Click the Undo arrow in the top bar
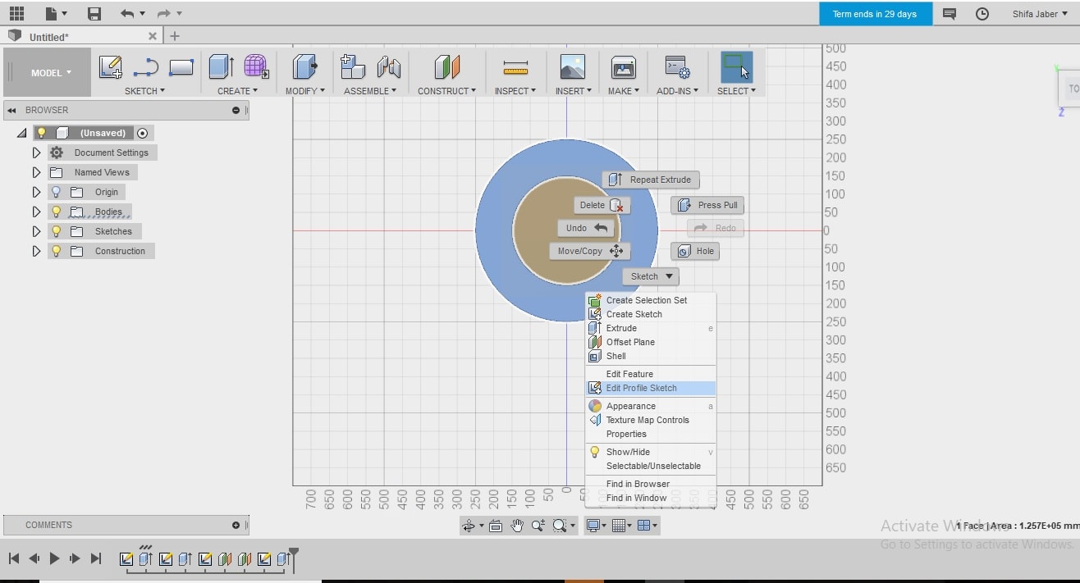The image size is (1080, 583). coord(126,13)
